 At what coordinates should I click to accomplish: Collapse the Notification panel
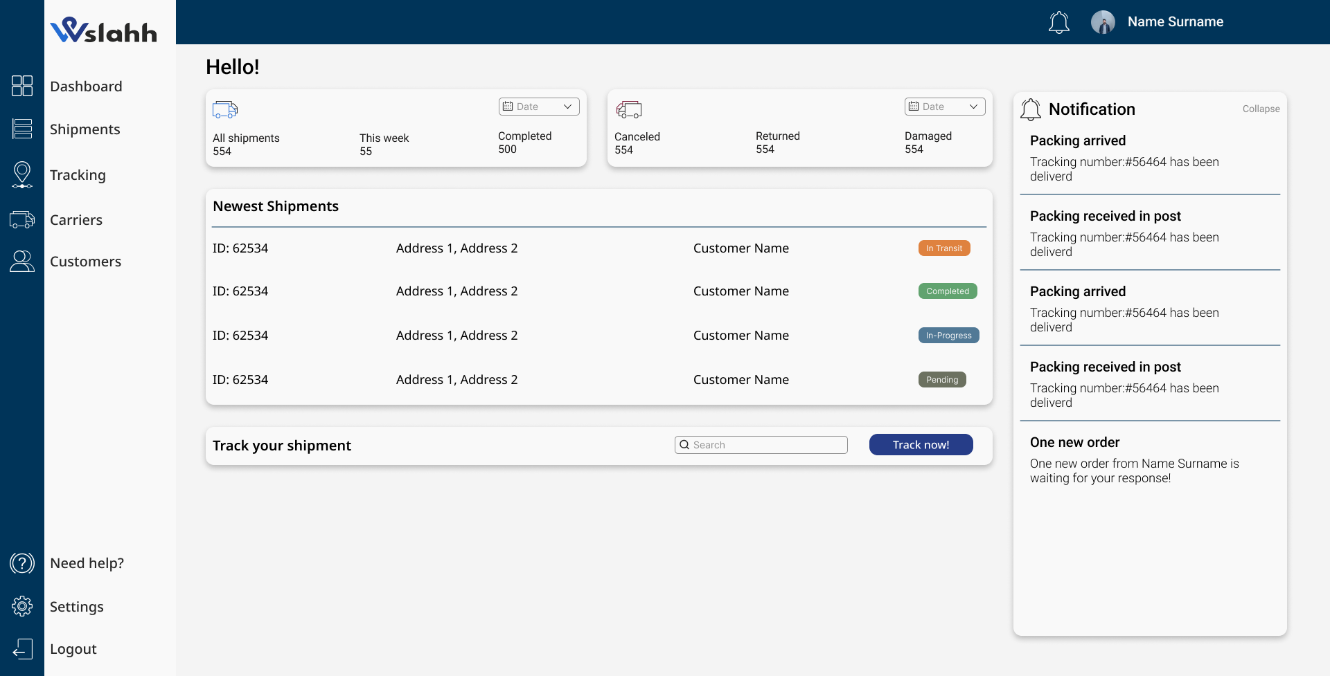pyautogui.click(x=1261, y=109)
